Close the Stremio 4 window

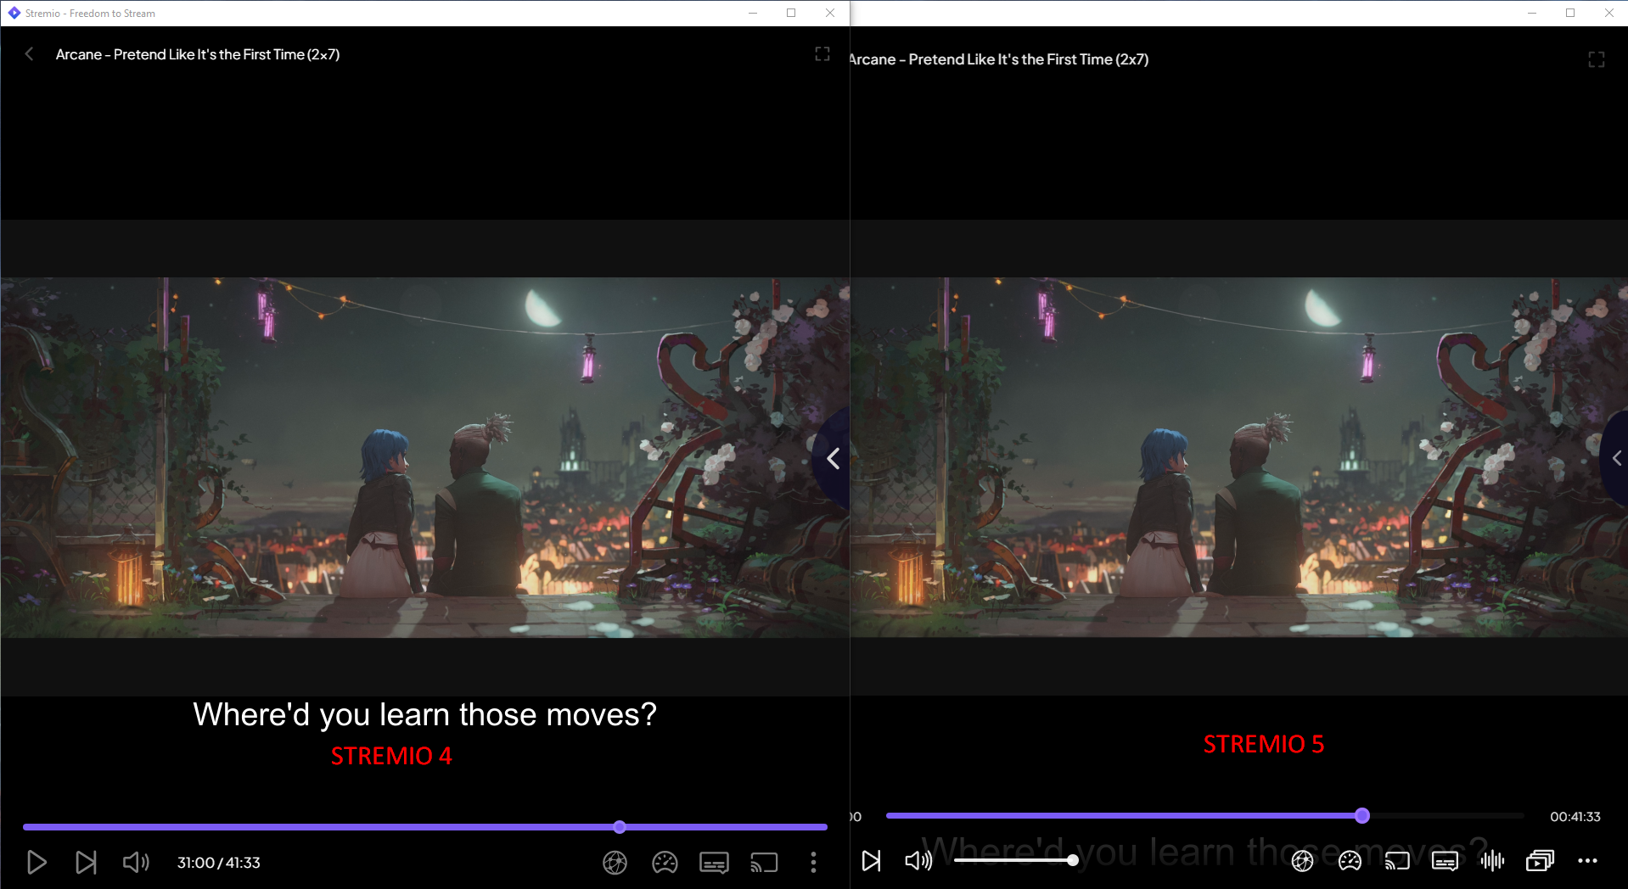[830, 13]
